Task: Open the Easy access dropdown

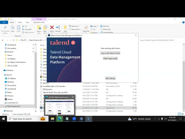Action: tap(75, 29)
